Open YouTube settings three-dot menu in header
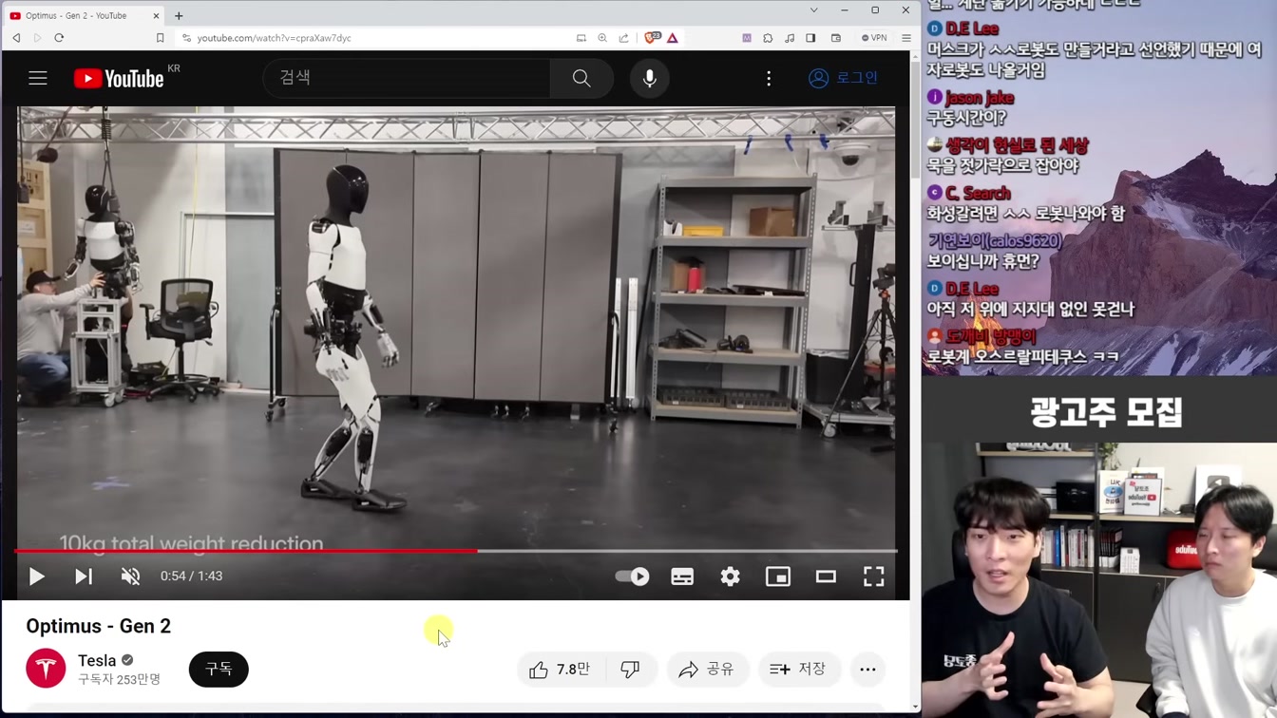The width and height of the screenshot is (1277, 718). pos(769,78)
